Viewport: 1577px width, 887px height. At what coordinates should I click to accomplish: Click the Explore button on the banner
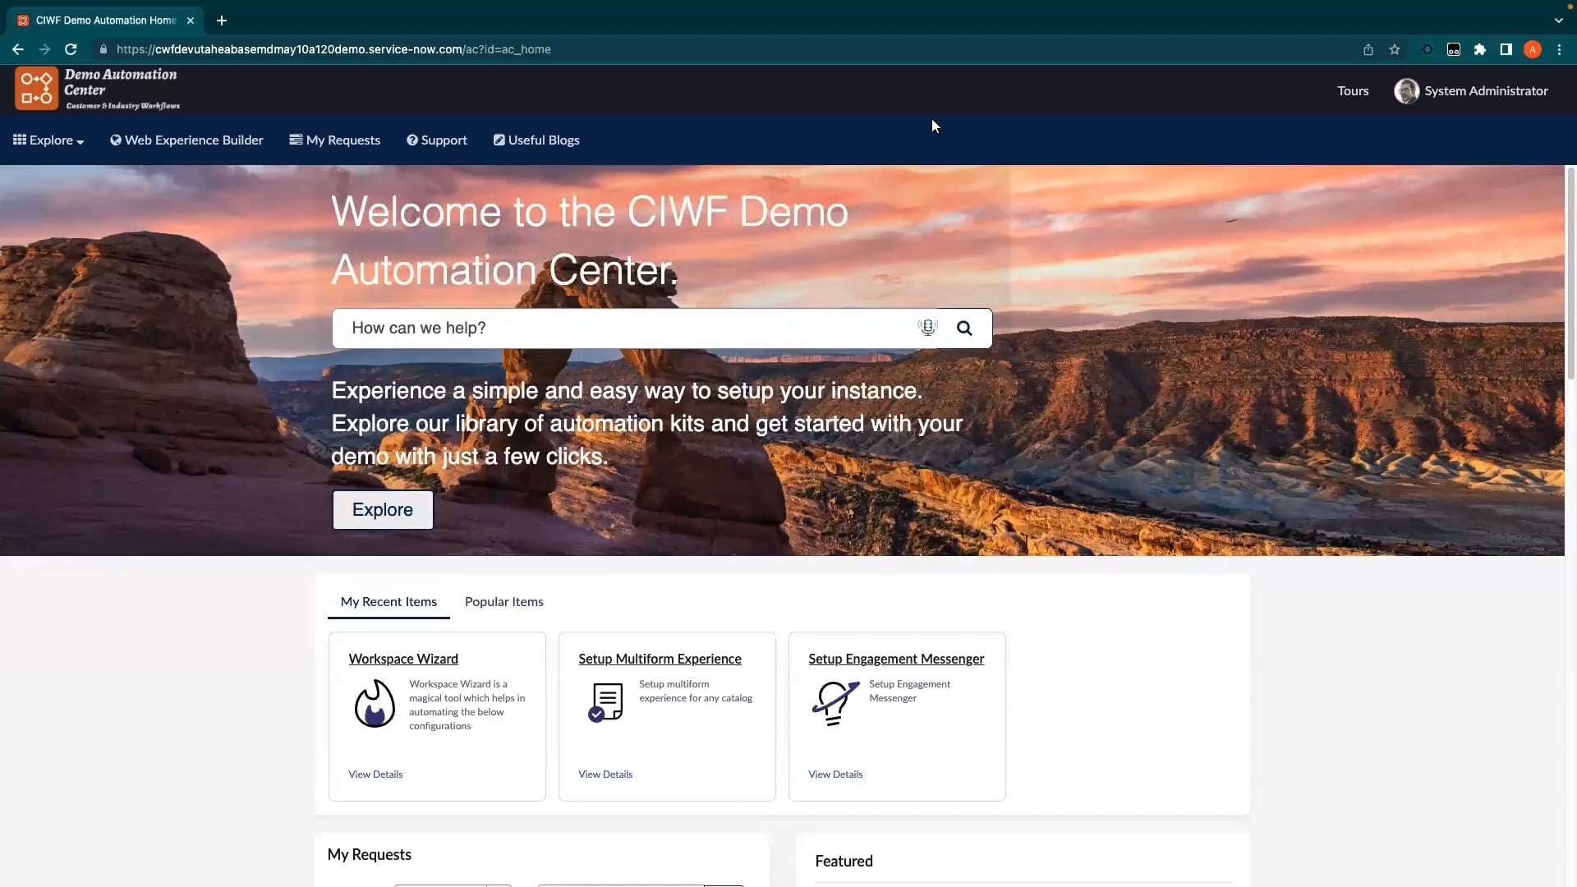pyautogui.click(x=382, y=509)
